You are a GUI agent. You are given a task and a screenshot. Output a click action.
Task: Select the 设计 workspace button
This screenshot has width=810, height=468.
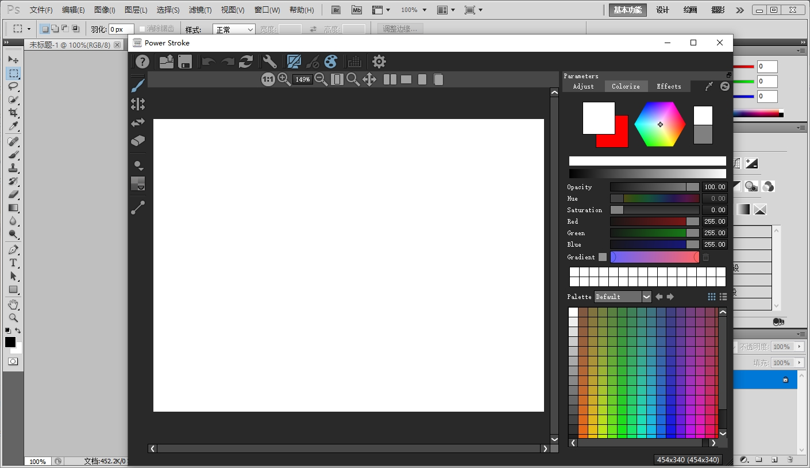(662, 10)
